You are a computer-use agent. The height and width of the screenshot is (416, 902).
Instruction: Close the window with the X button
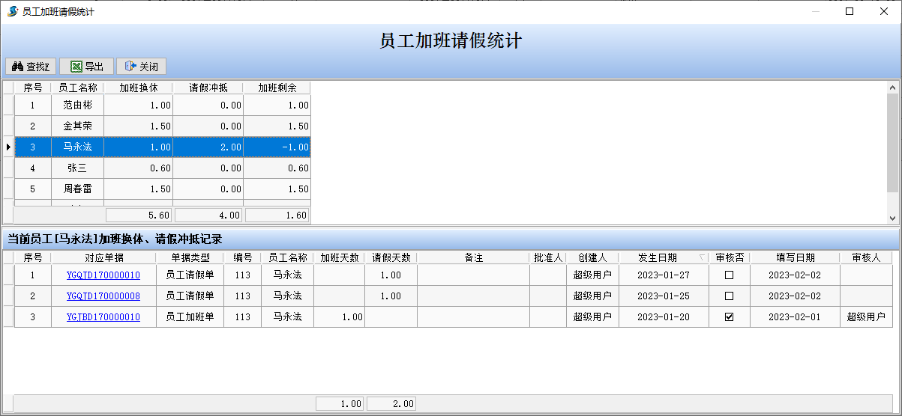click(884, 12)
